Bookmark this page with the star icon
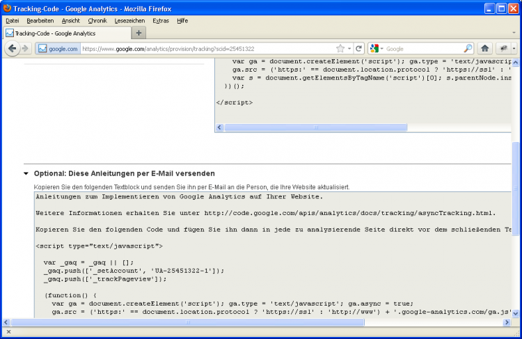This screenshot has width=522, height=339. coord(340,49)
